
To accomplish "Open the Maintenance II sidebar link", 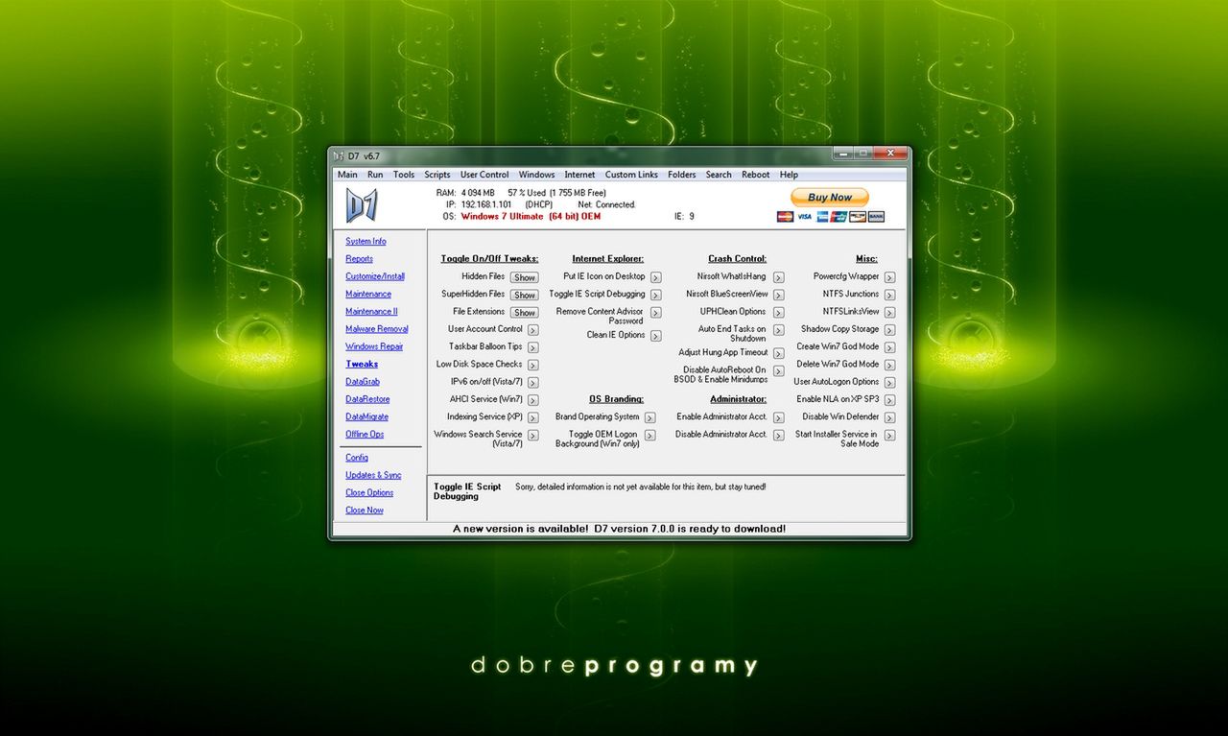I will pyautogui.click(x=371, y=312).
